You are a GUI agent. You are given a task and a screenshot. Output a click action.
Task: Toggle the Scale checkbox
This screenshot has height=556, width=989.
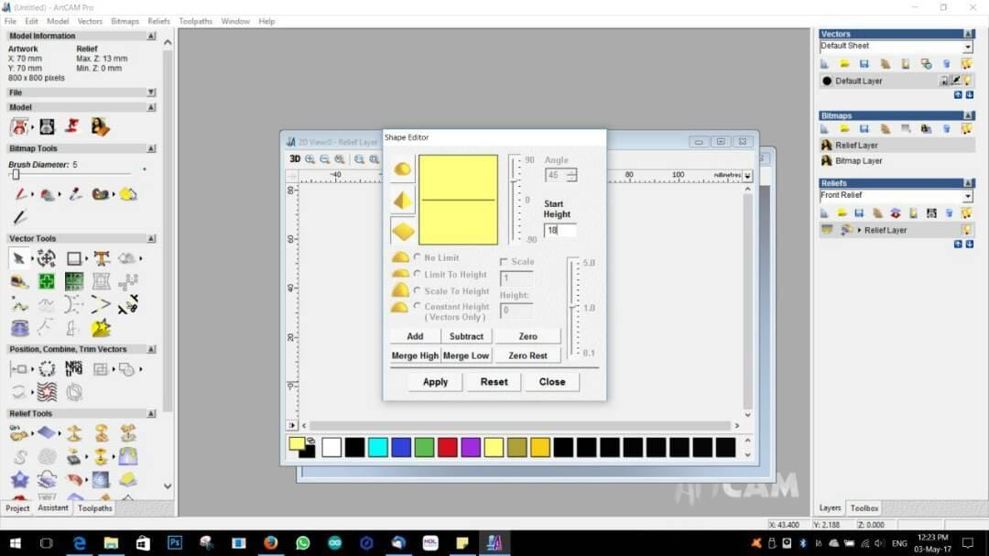tap(504, 261)
